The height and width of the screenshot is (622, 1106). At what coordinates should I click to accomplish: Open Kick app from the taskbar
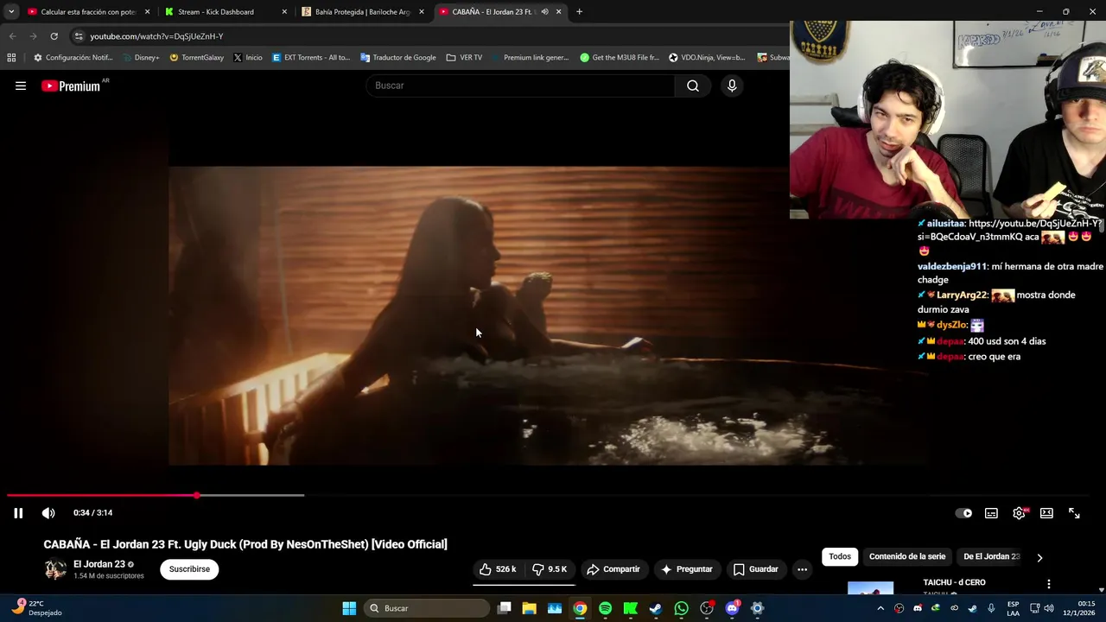[631, 608]
